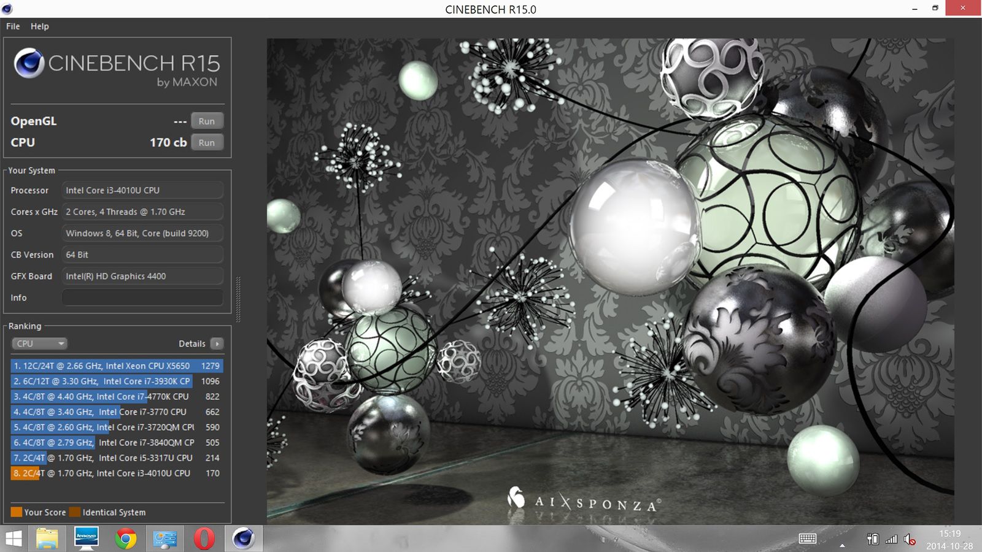Select Core i7-3720QM ranking entry
This screenshot has width=982, height=552.
pos(117,427)
